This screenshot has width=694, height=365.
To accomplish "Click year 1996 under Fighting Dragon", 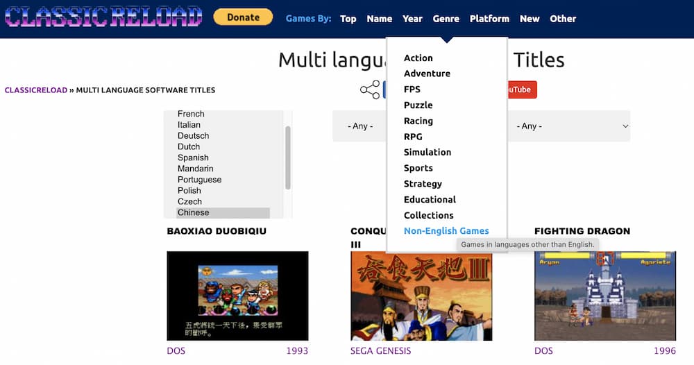I will [x=665, y=351].
